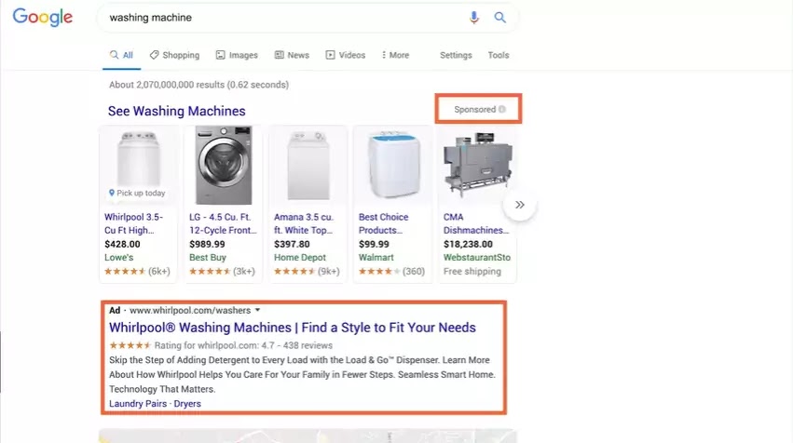
Task: Open 'Amana 3.5 cu. ft. White Top...' listing
Action: pos(304,223)
